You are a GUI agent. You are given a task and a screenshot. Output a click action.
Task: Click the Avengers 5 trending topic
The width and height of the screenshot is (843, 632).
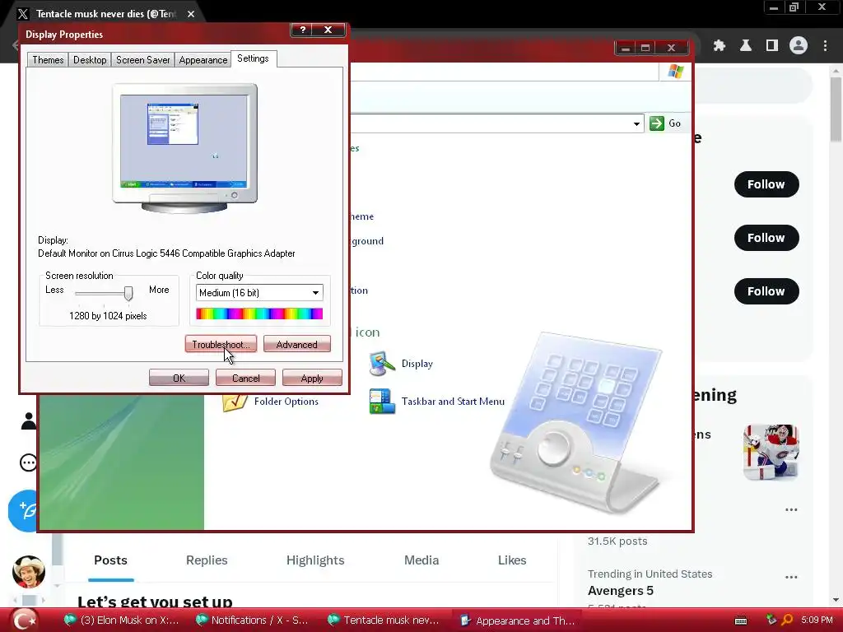621,591
